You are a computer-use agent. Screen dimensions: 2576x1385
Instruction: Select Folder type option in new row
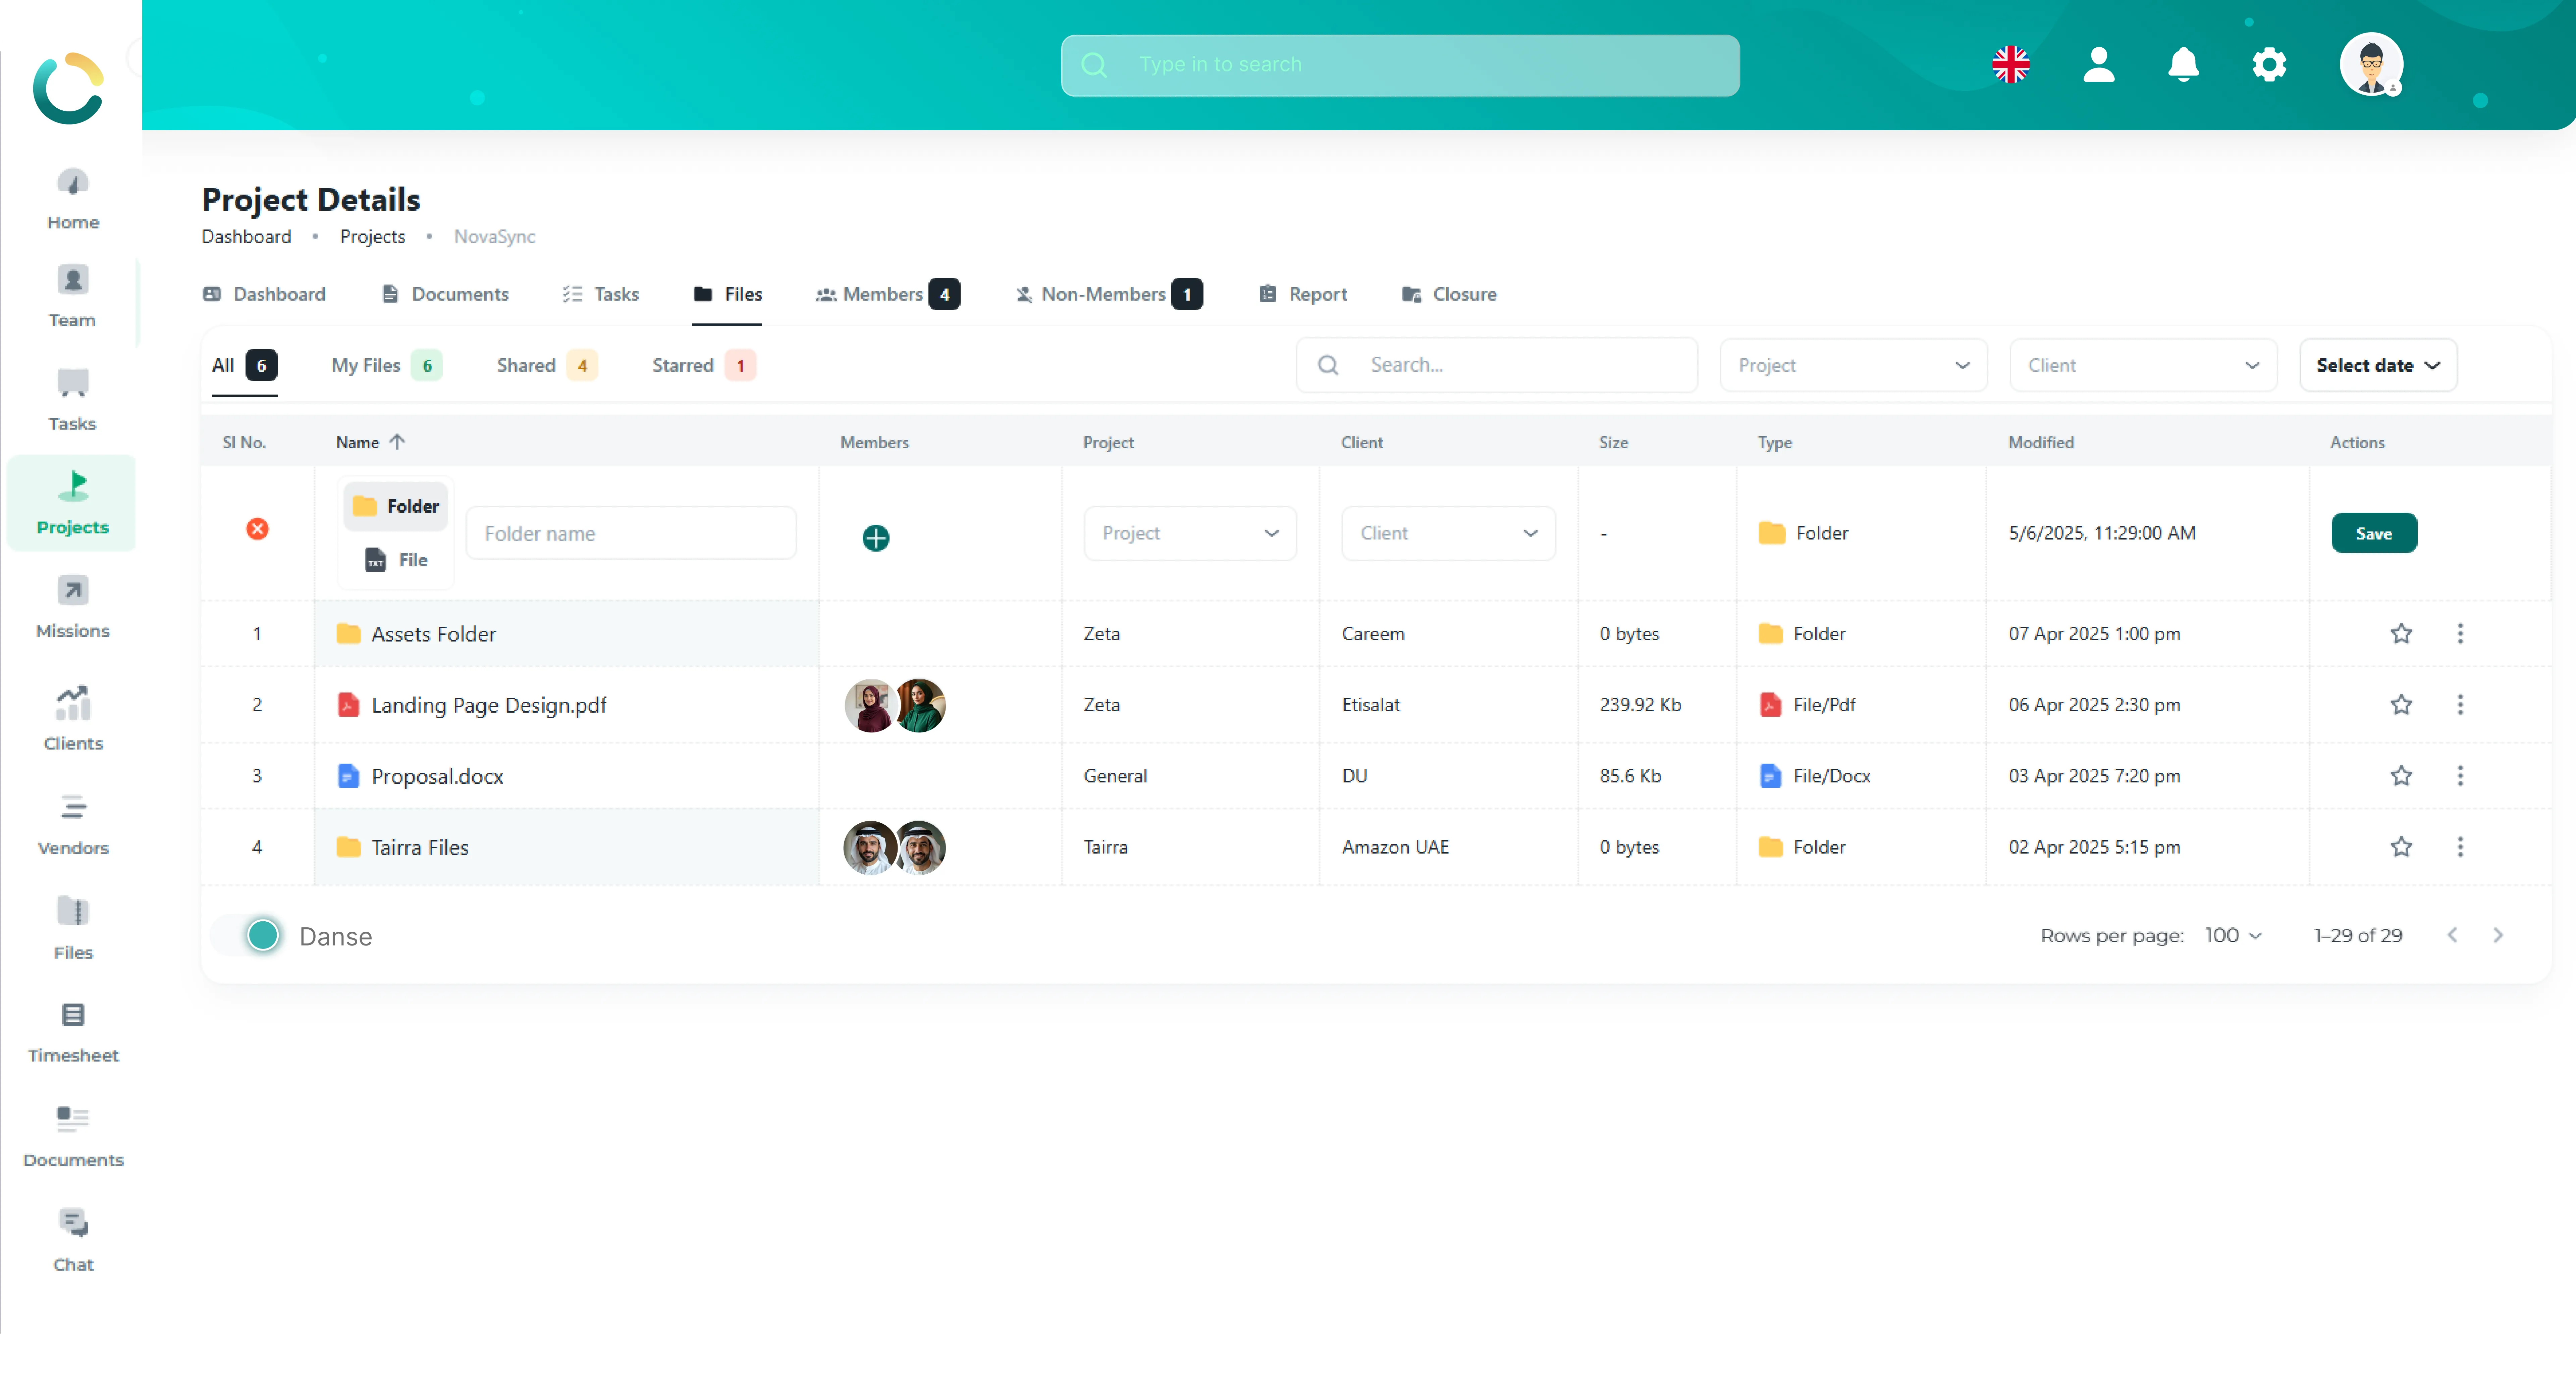click(396, 506)
